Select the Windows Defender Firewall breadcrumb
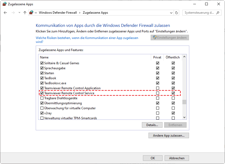 (58, 13)
